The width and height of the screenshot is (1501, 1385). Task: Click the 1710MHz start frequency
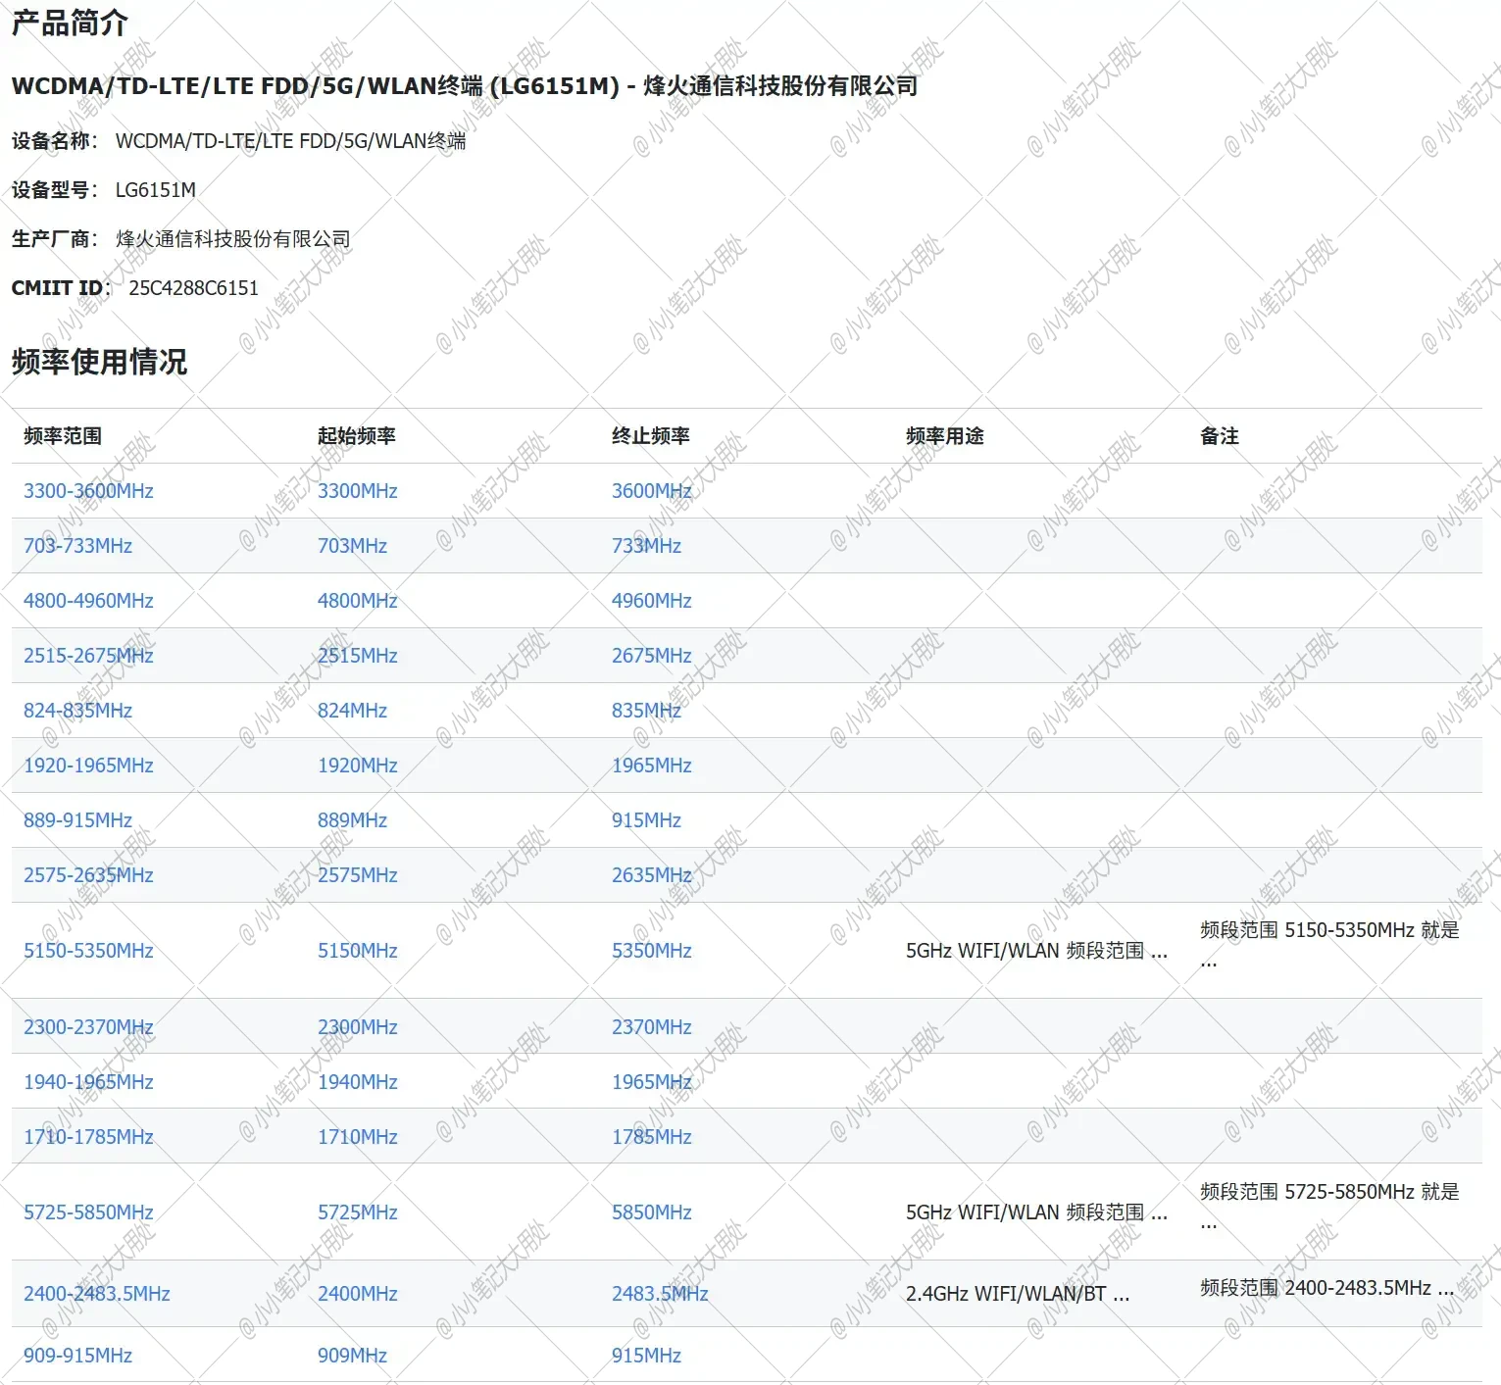pyautogui.click(x=357, y=1137)
